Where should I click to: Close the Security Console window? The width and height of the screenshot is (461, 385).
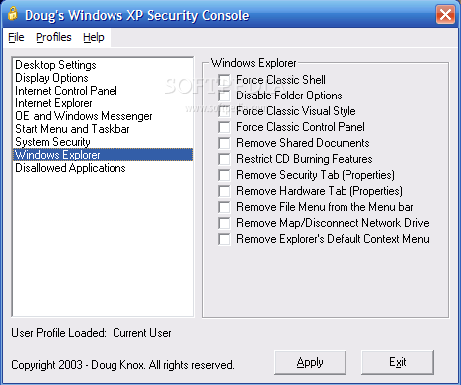445,15
